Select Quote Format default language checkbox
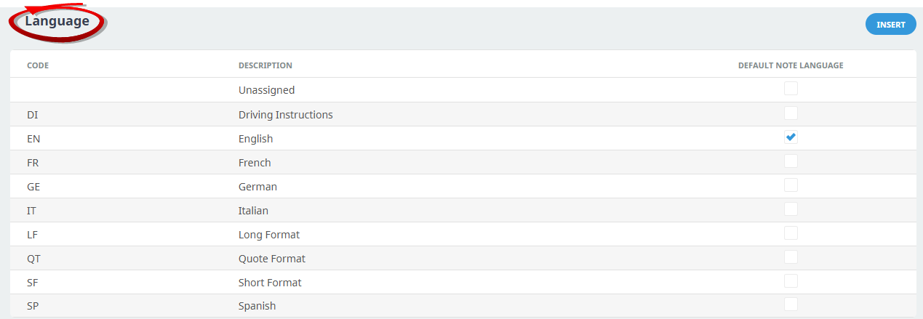The image size is (923, 319). (x=791, y=257)
